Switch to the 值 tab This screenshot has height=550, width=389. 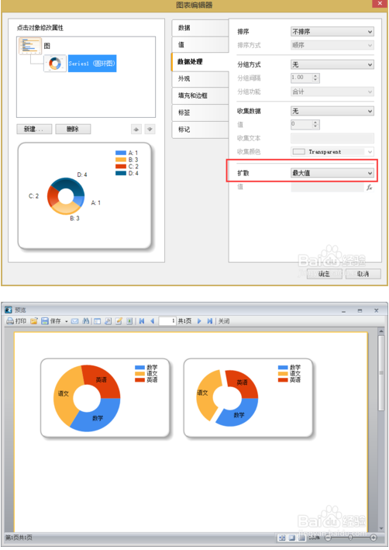point(200,44)
